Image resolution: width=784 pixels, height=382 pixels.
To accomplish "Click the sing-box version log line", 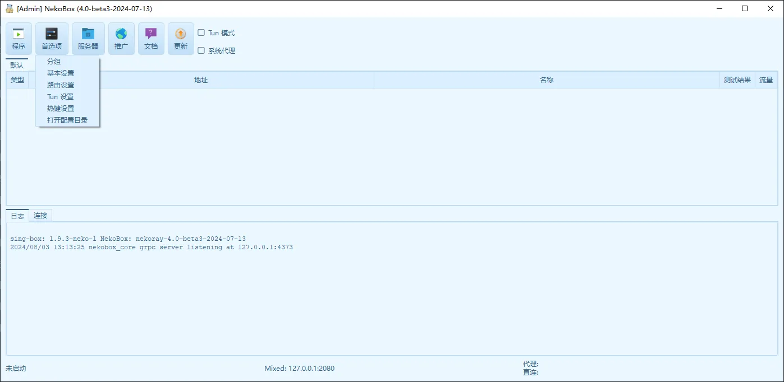I will 128,239.
